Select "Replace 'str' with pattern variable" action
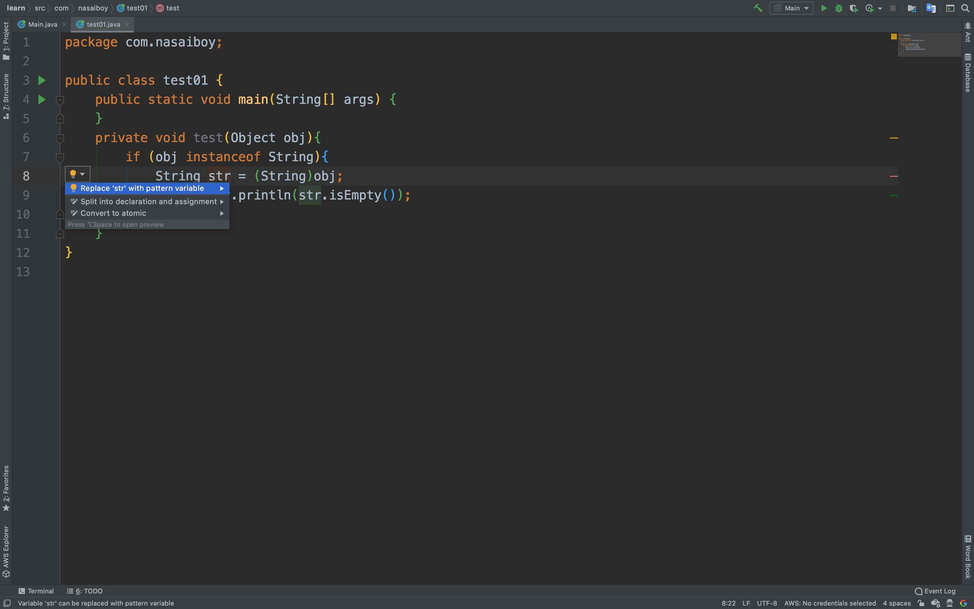 [x=142, y=188]
